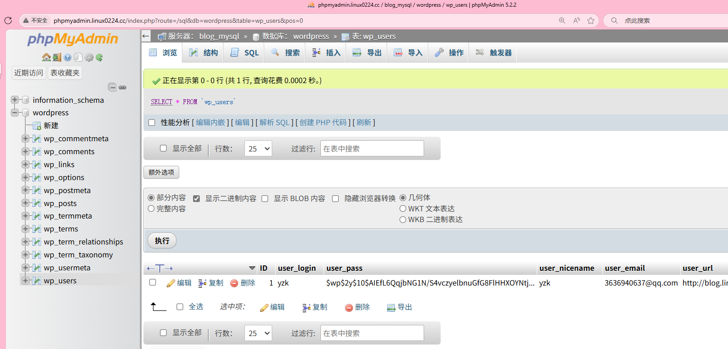Image resolution: width=728 pixels, height=349 pixels.
Task: Select the 部分内容 radio button
Action: pyautogui.click(x=151, y=198)
